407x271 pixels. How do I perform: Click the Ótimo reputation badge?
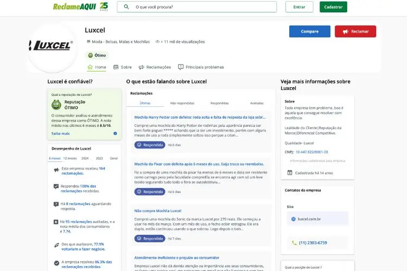97,55
